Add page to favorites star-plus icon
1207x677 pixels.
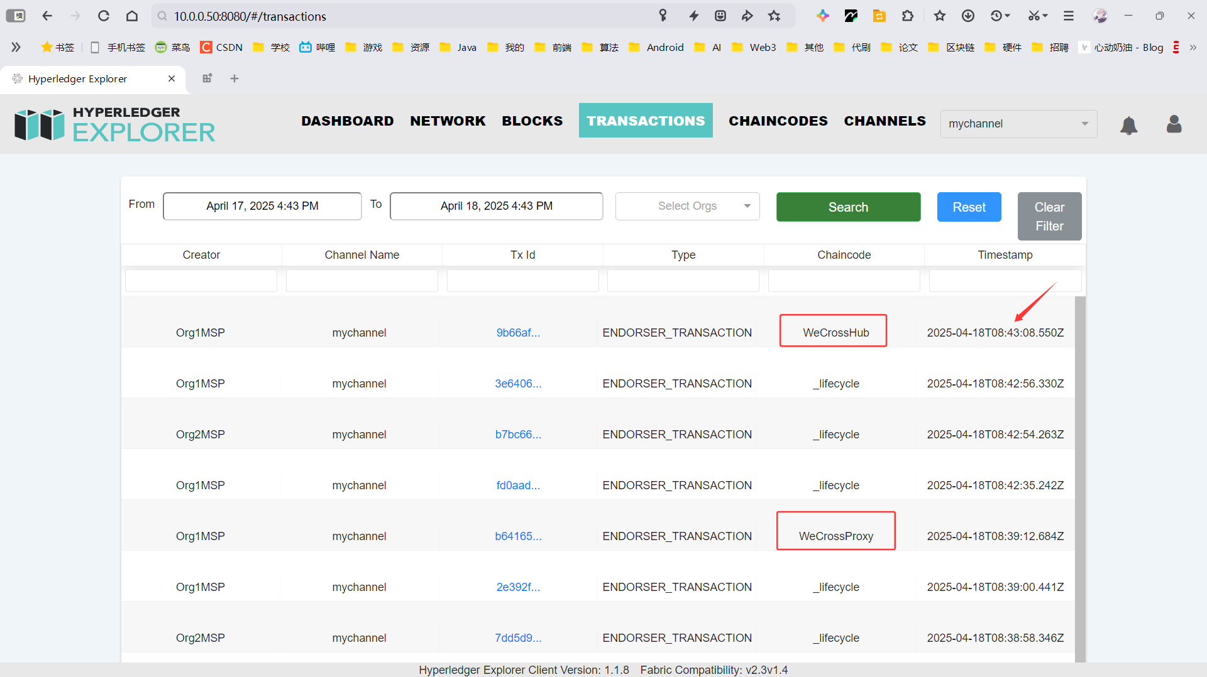[774, 16]
